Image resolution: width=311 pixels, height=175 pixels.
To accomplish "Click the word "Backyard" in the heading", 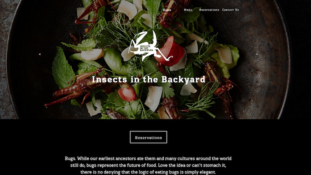I will click(x=183, y=80).
